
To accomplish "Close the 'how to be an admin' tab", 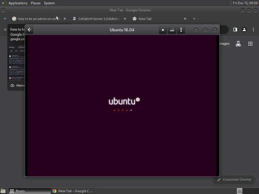I will point(65,19).
